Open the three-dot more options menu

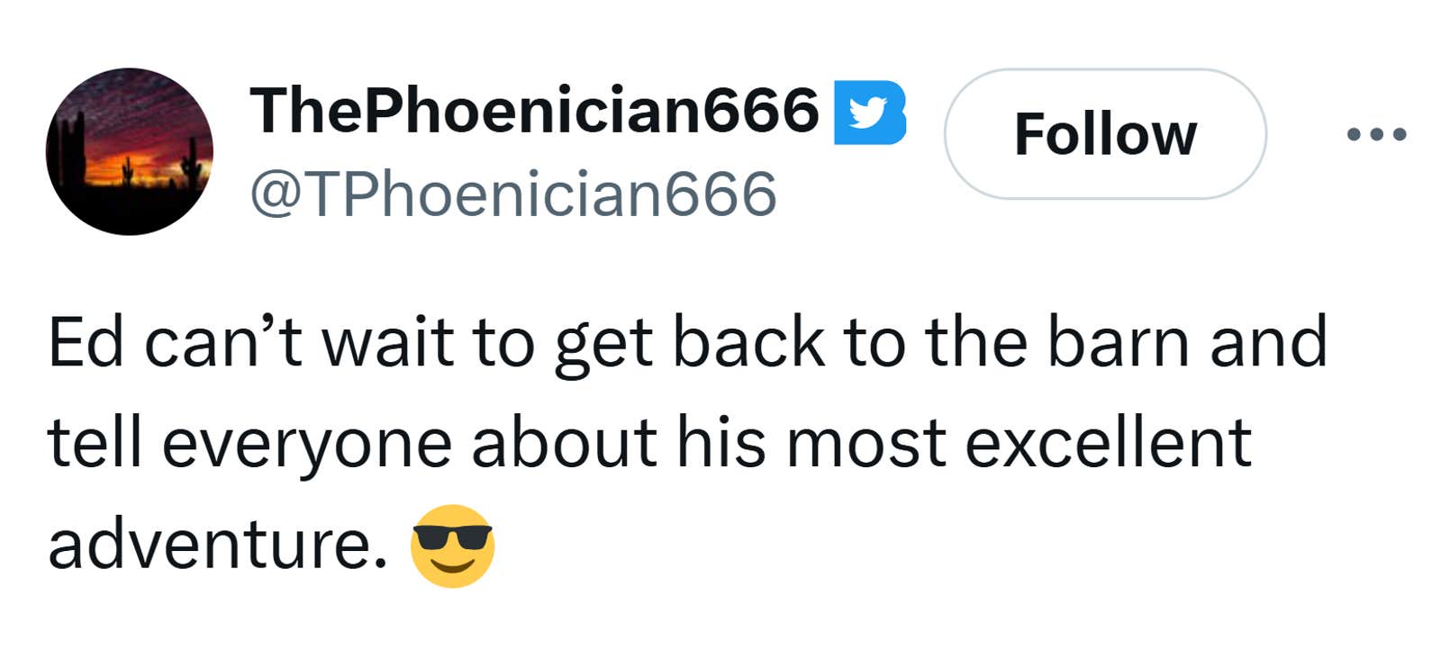[x=1376, y=135]
